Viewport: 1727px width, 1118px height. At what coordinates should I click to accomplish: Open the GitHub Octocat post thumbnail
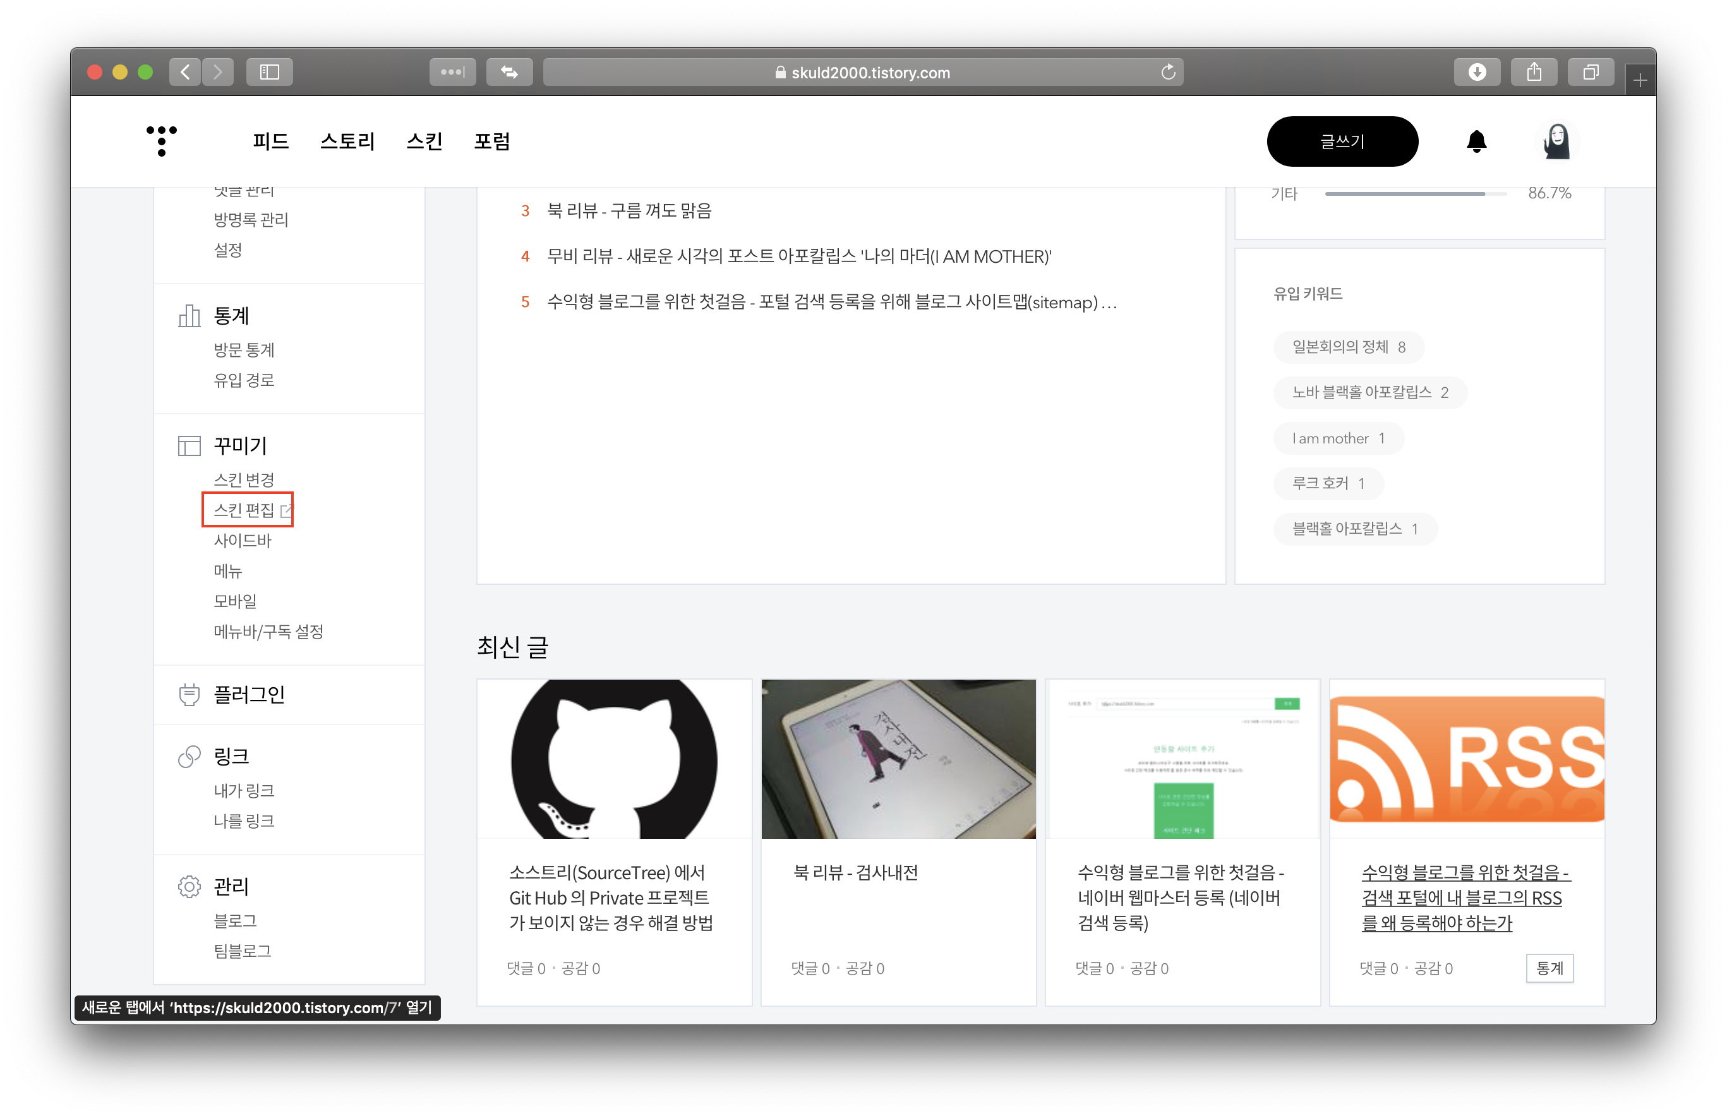[614, 759]
